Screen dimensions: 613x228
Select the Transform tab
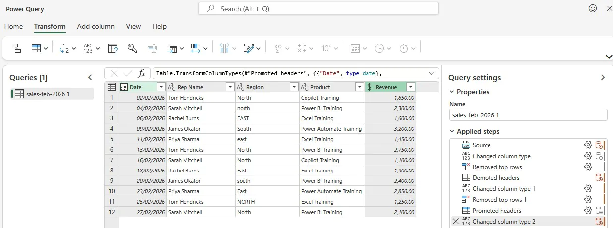pyautogui.click(x=50, y=26)
